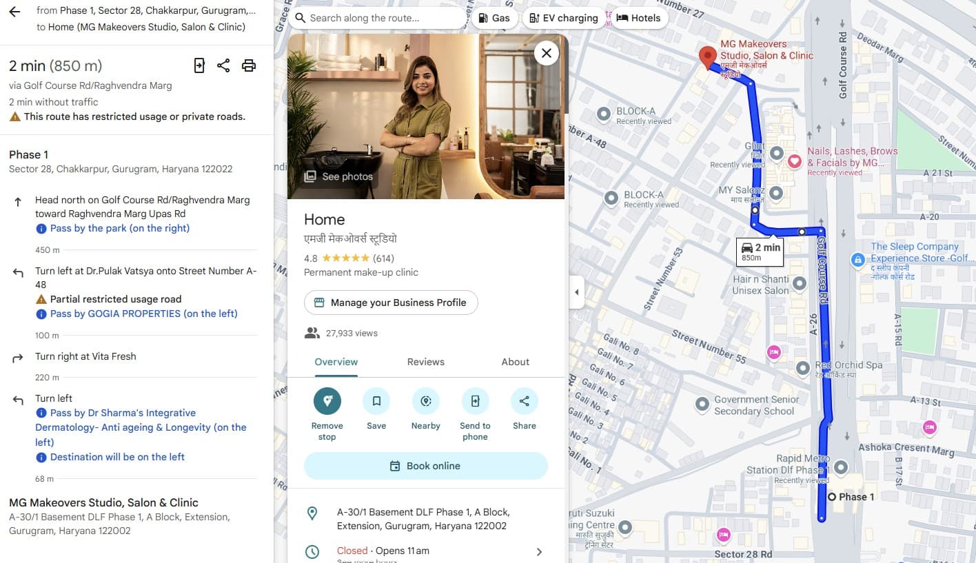Viewport: 976px width, 563px height.
Task: Send directions to your phone icon near duration
Action: pyautogui.click(x=199, y=65)
